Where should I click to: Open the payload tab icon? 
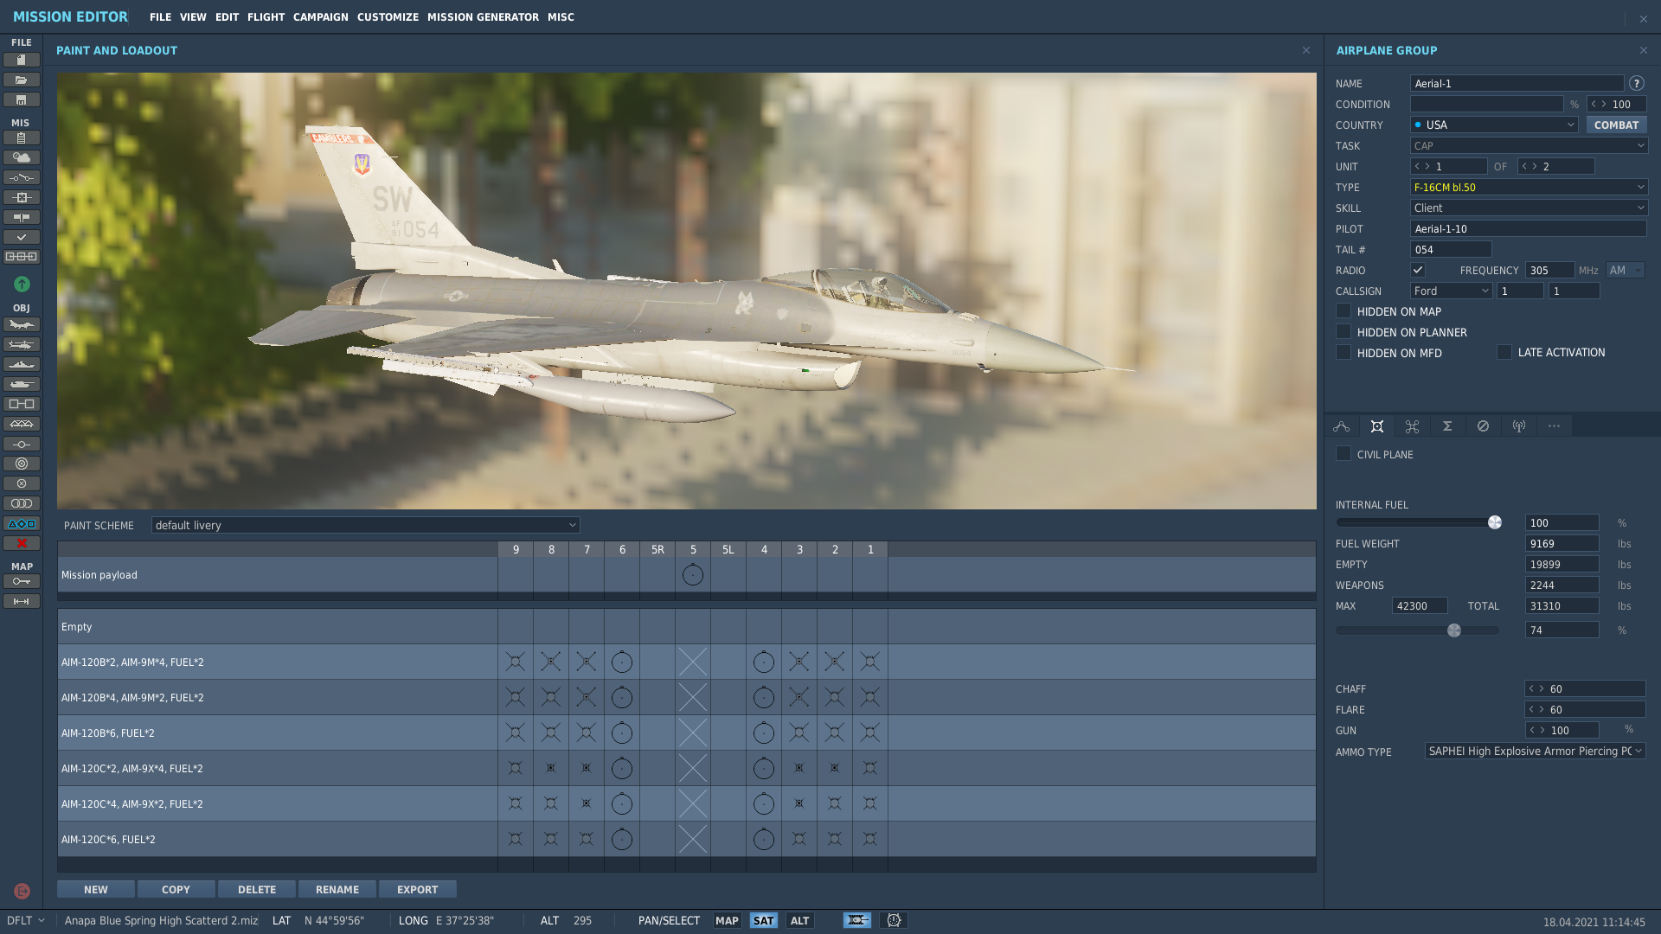point(1377,425)
